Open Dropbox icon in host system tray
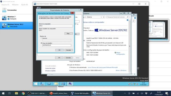This screenshot has width=171, height=96. (x=146, y=93)
